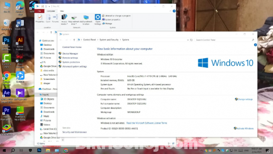Select Local Disk (C:) in navigation pane

(x=48, y=129)
